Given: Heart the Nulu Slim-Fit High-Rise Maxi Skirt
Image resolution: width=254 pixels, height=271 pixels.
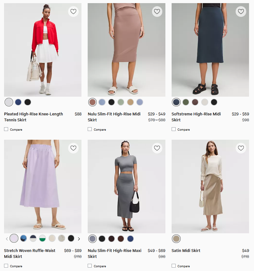Looking at the screenshot, I should (x=157, y=148).
